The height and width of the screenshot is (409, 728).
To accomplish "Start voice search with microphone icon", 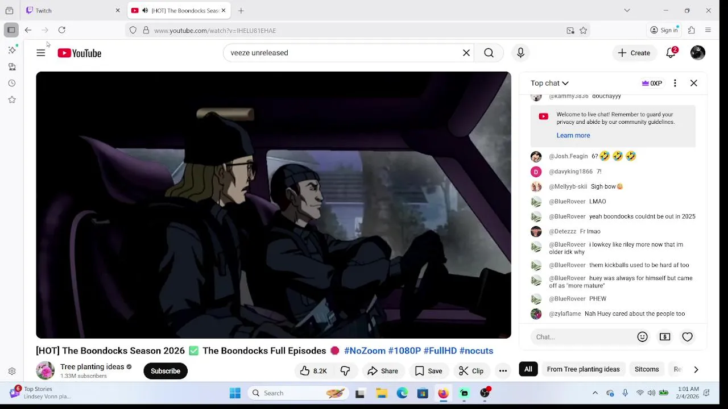I will tap(520, 53).
